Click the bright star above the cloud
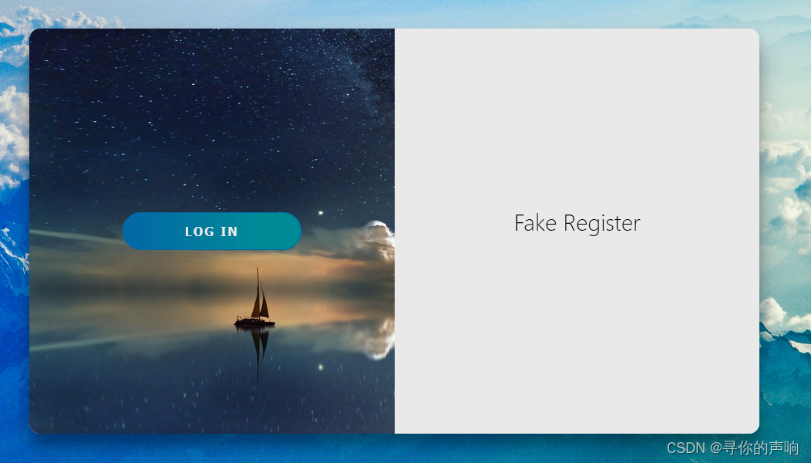811x463 pixels. click(321, 213)
